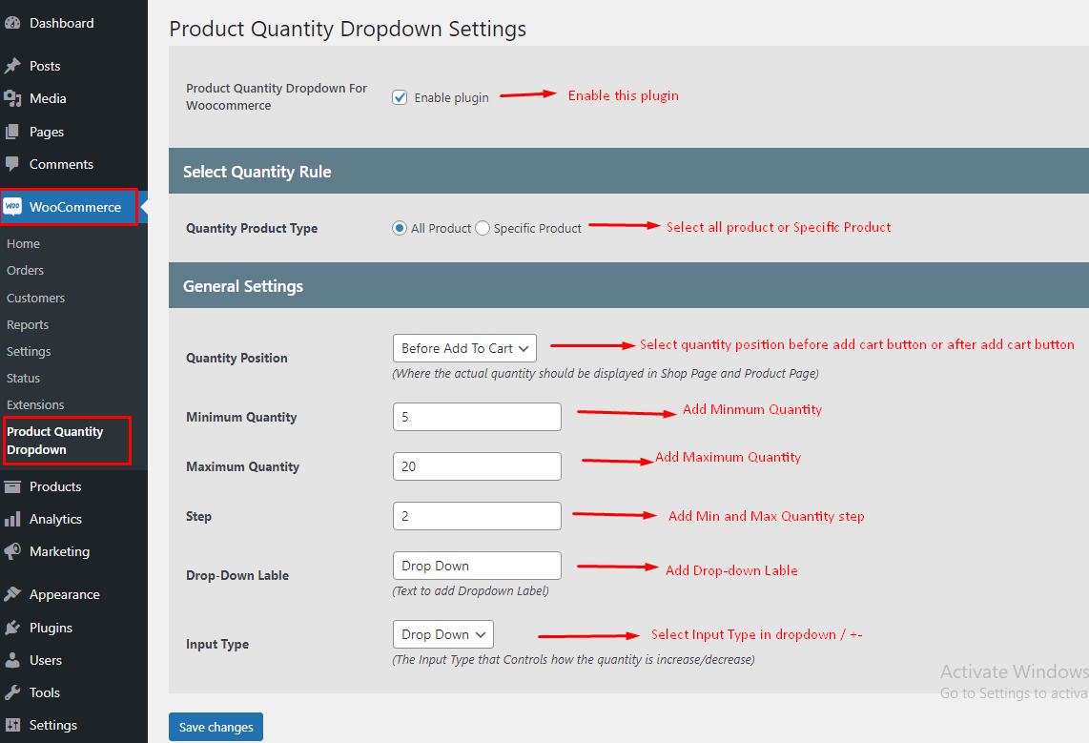Open the Input Type dropdown

coord(443,634)
